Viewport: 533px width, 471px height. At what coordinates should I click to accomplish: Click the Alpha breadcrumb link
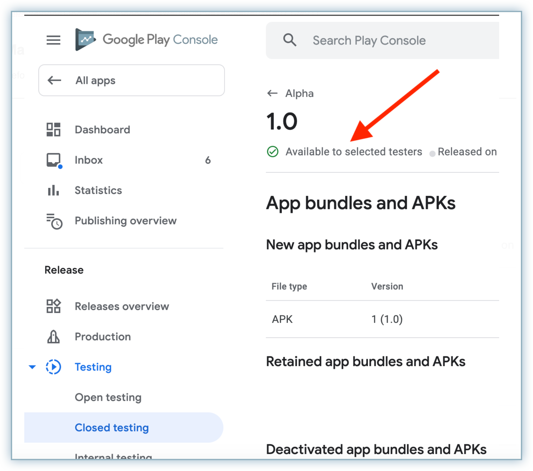299,93
